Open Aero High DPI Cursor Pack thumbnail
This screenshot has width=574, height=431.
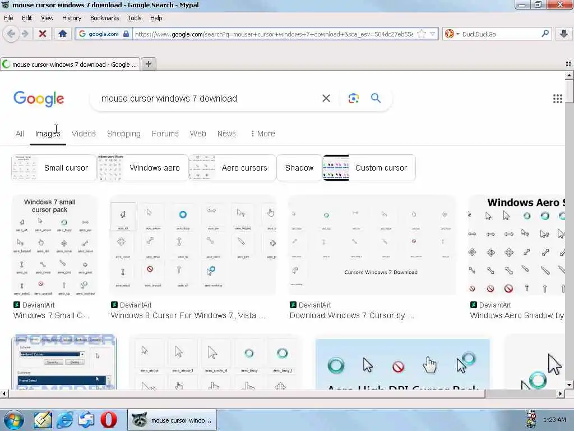point(402,364)
